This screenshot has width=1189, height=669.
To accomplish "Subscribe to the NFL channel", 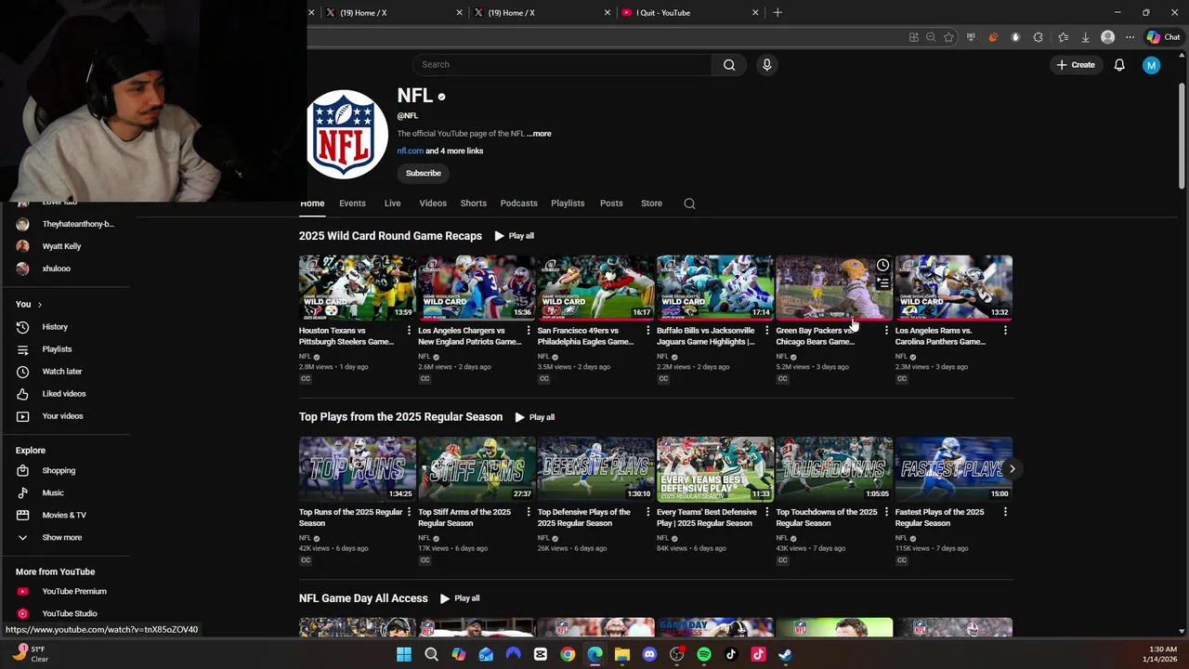I will pyautogui.click(x=424, y=174).
